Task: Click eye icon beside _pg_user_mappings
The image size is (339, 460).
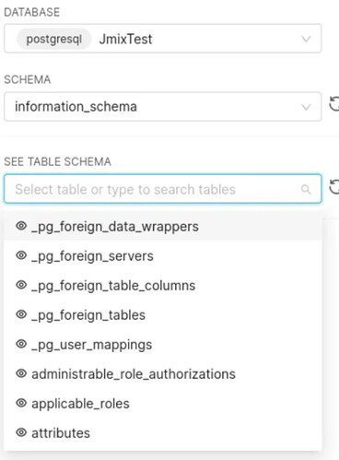Action: pos(21,344)
